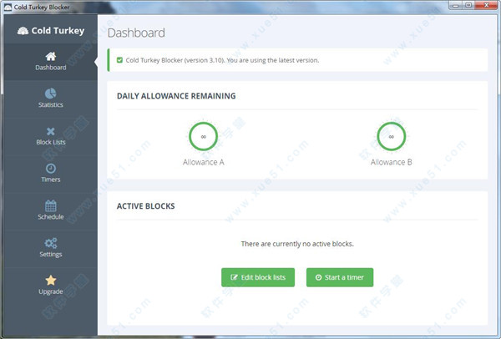Go to Schedule label in sidebar
This screenshot has height=339, width=501.
pyautogui.click(x=51, y=217)
